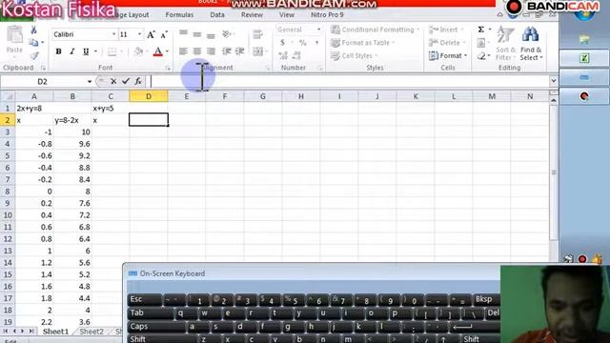Open the Review ribbon tab
The image size is (610, 343).
252,15
